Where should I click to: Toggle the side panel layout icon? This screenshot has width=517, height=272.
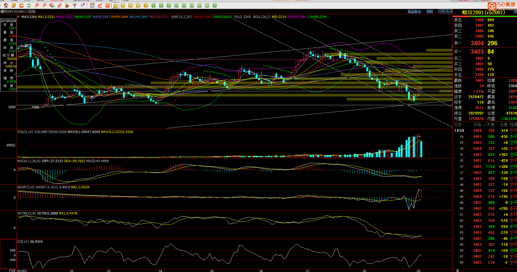pos(450,11)
